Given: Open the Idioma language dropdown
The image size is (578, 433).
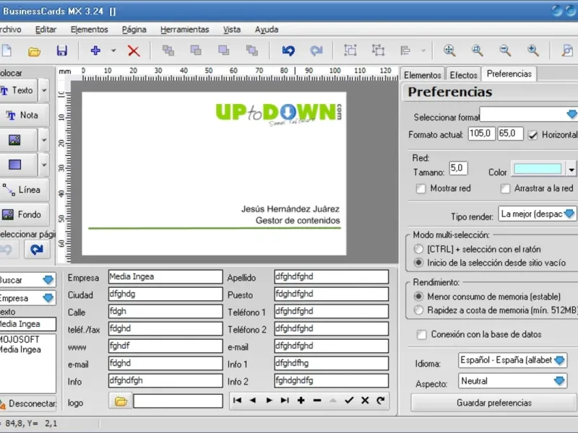Looking at the screenshot, I should (x=559, y=360).
